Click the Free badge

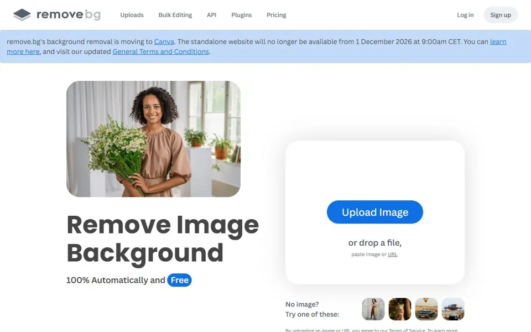[x=179, y=280]
